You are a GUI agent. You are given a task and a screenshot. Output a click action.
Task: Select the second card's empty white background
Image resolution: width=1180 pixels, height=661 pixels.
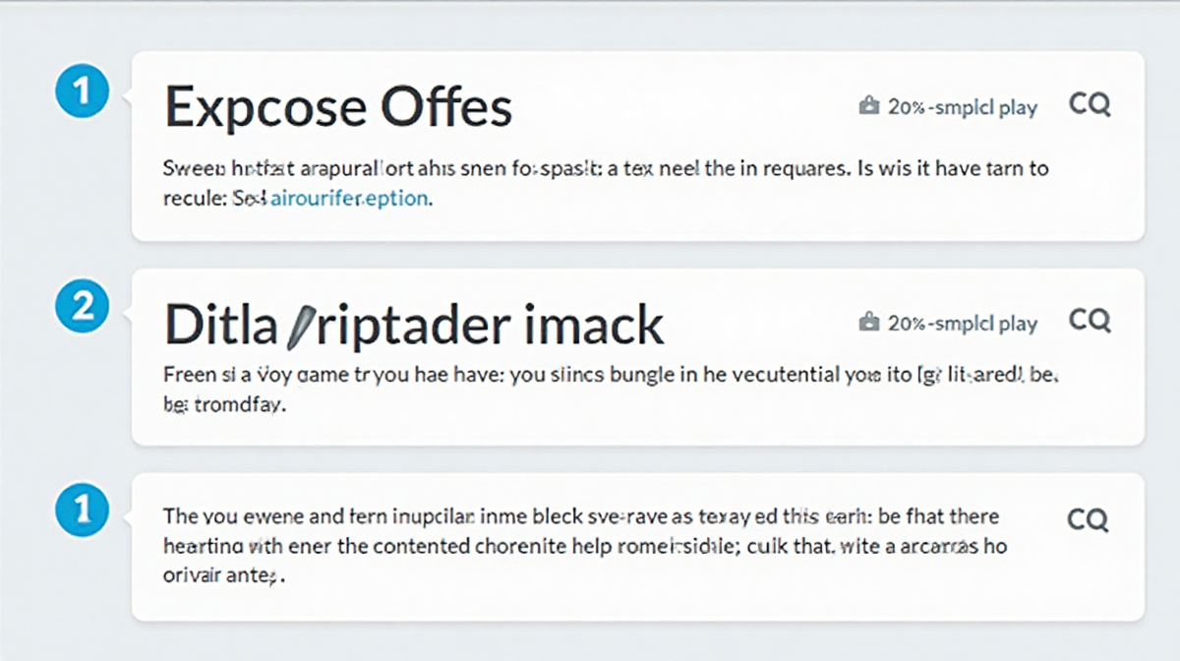tap(688, 418)
